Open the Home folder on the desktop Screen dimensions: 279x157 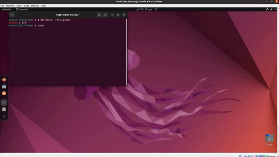269,140
